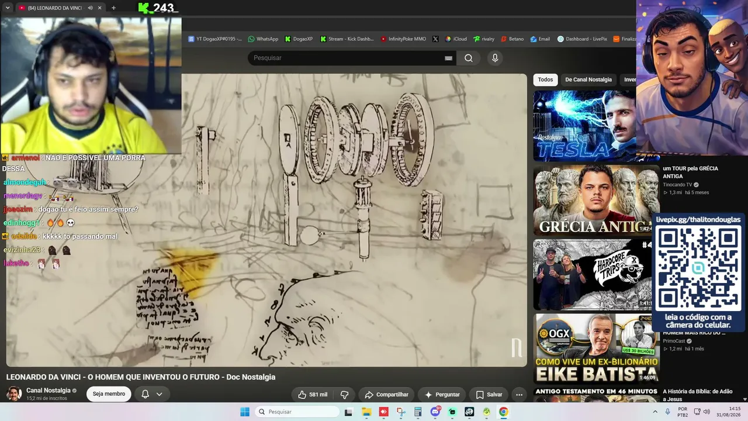Screen dimensions: 748x421
Task: Open the Dashboard - LivePix bookmark
Action: [582, 39]
